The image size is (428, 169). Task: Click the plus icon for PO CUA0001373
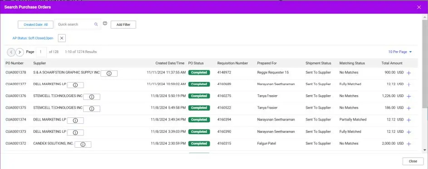point(408,132)
